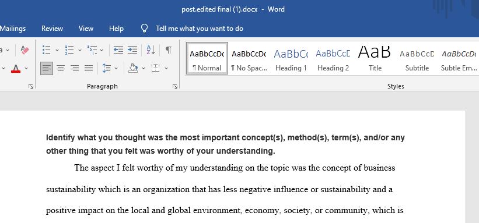
Task: Apply the No Spacing style
Action: 249,58
